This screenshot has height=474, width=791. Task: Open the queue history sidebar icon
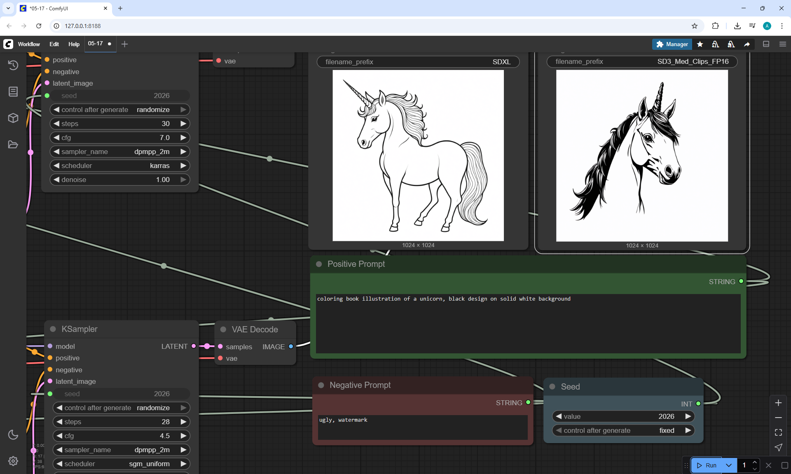[x=13, y=65]
